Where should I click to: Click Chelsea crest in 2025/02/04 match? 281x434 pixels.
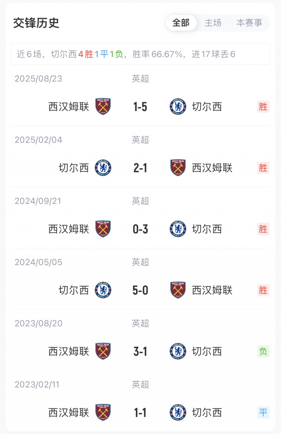point(103,168)
